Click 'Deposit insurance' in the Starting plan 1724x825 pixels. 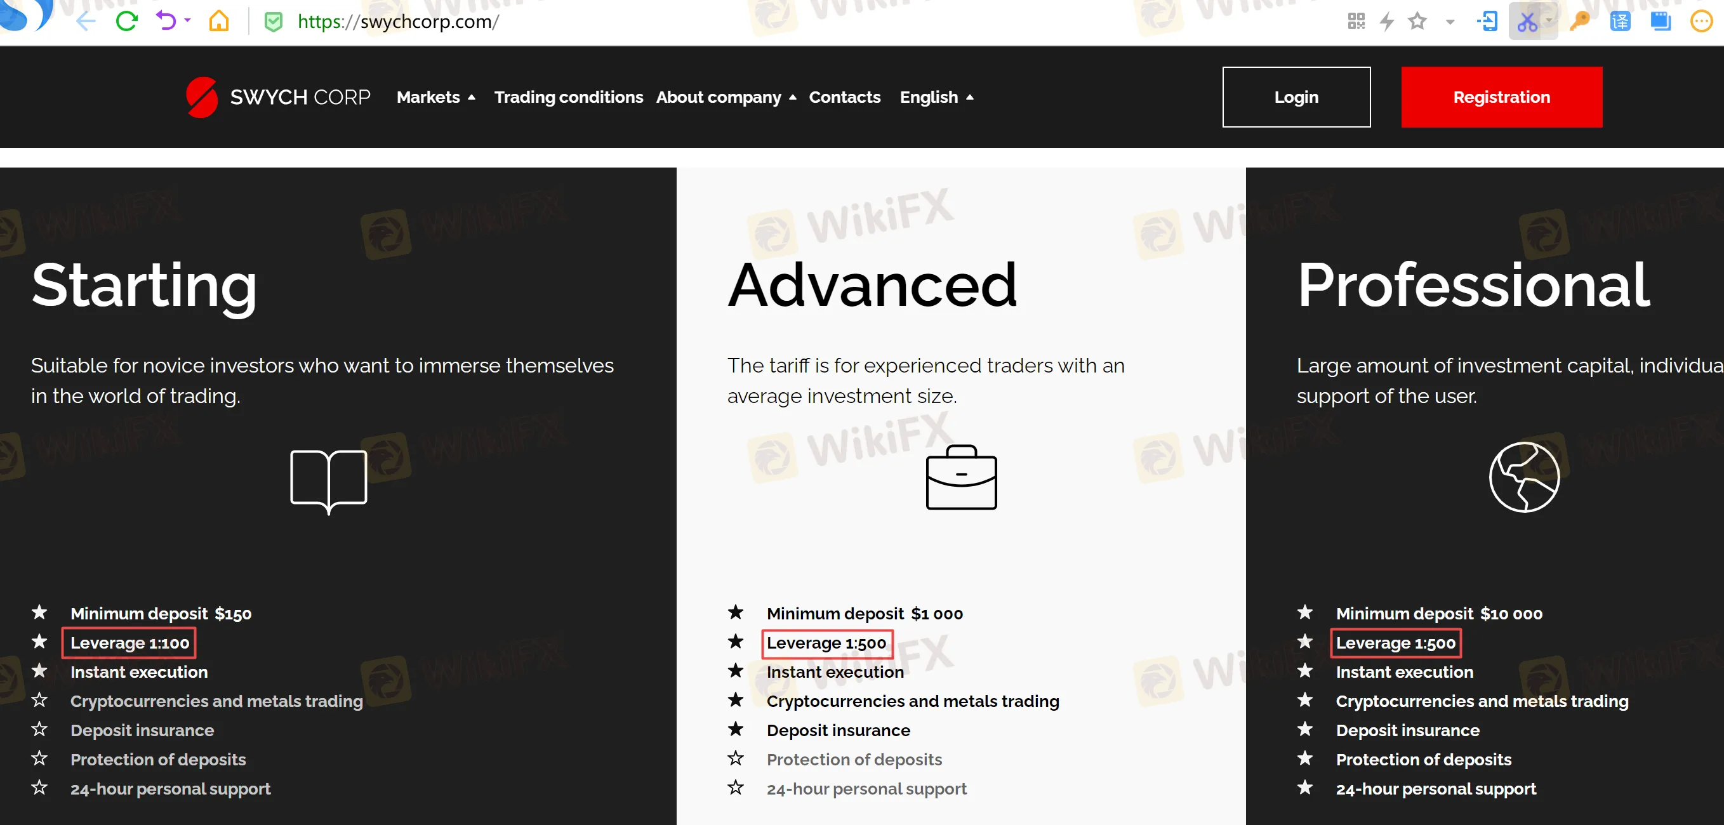142,730
